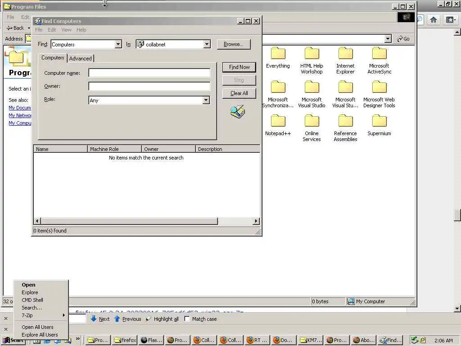Open the My Documents link
The image size is (461, 346).
(20, 108)
